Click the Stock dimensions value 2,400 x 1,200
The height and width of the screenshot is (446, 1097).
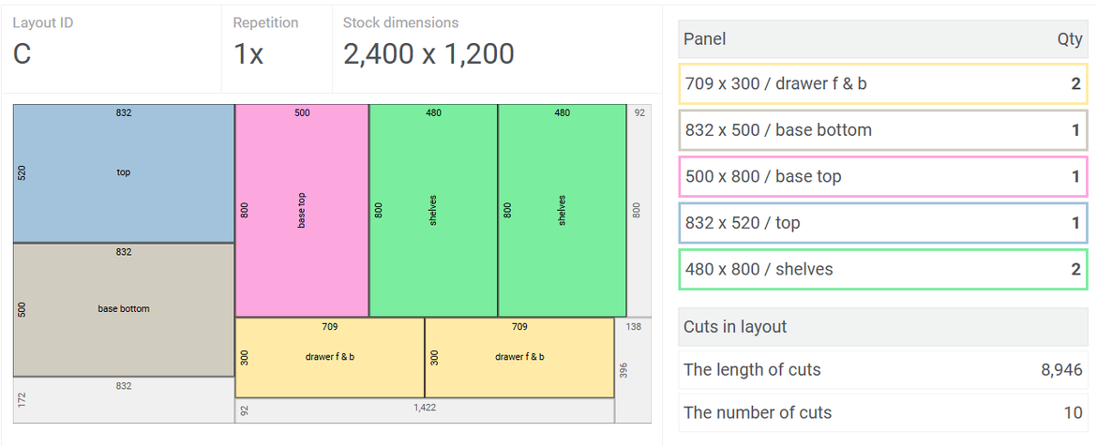(428, 54)
